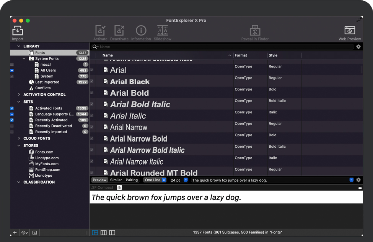Expand the ACTIVATION CONTROL section

pyautogui.click(x=19, y=95)
